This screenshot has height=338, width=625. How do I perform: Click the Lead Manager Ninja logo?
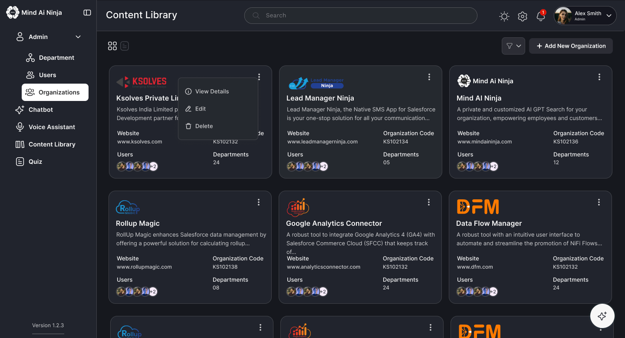(x=316, y=83)
